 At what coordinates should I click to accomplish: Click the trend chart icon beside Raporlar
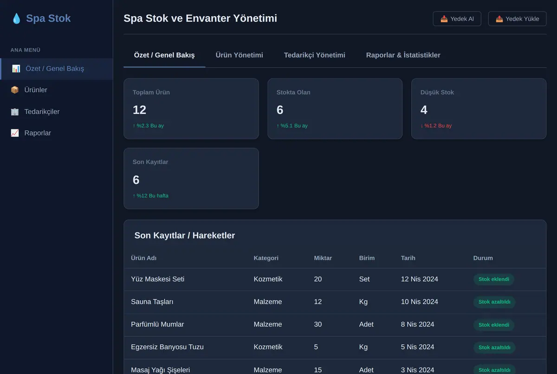(x=15, y=133)
